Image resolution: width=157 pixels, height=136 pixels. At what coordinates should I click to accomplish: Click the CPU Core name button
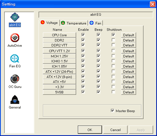point(60,35)
